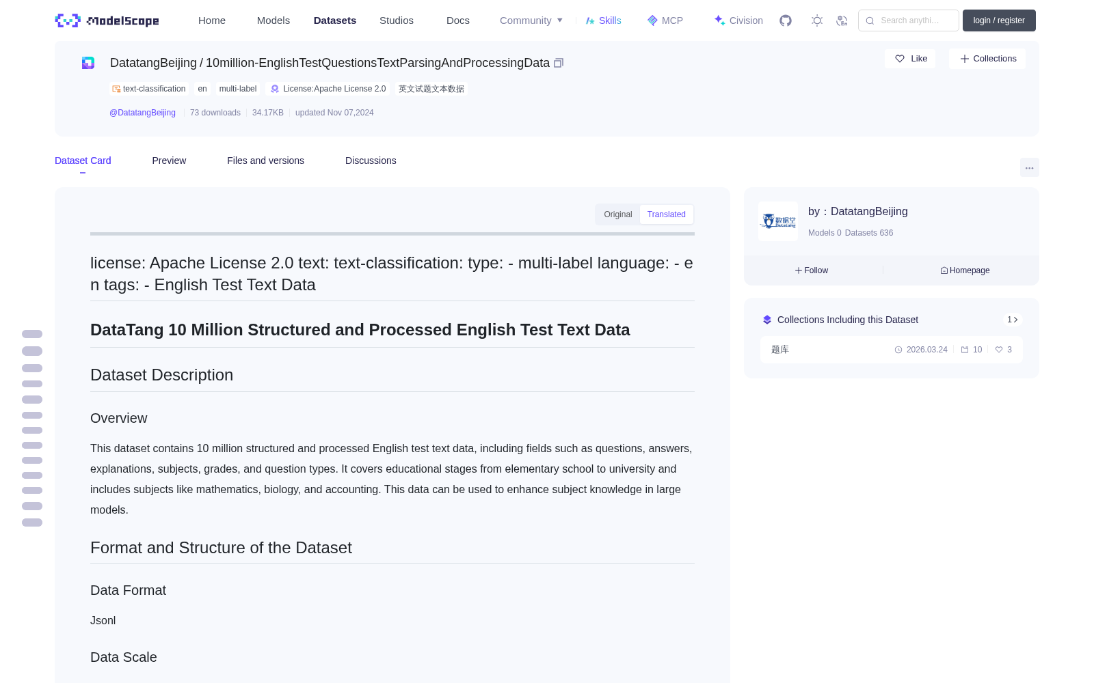The image size is (1094, 683).
Task: Click the Datasets 636 count
Action: [869, 233]
